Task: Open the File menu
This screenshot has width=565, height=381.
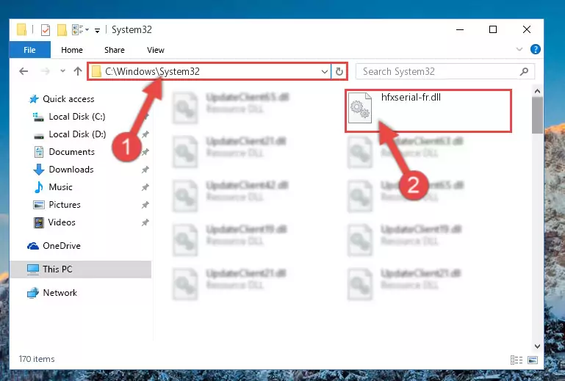Action: pyautogui.click(x=29, y=50)
